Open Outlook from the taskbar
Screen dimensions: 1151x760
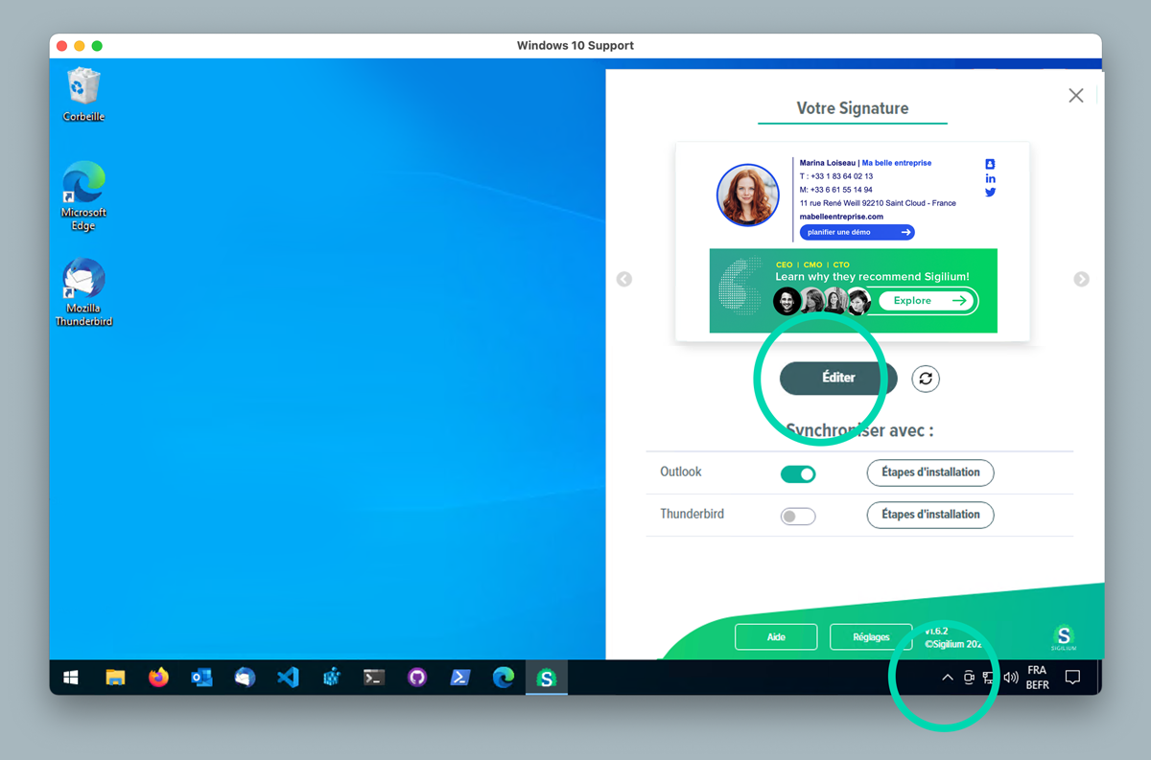201,678
